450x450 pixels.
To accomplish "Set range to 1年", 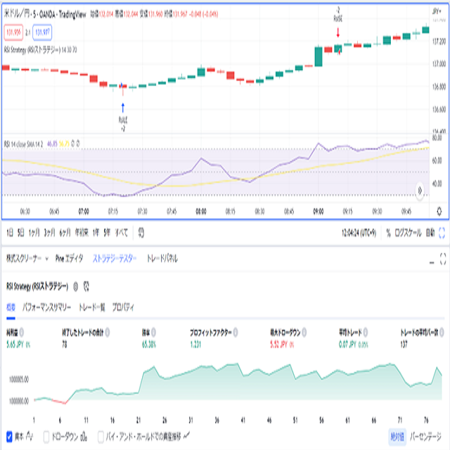I will coord(96,233).
